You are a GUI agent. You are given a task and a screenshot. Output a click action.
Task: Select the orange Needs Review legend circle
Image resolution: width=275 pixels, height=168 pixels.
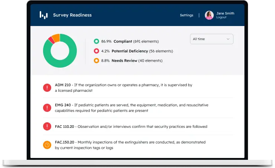96,61
